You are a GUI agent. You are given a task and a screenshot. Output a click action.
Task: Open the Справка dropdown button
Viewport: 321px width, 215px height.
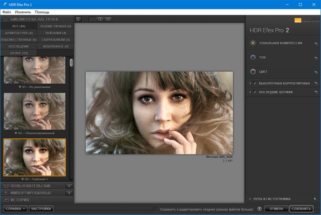tap(15, 209)
